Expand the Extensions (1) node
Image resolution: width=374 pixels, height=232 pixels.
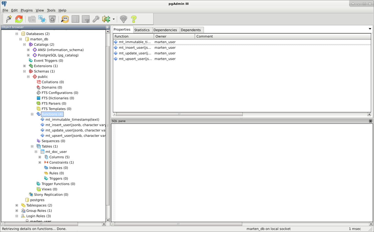point(25,66)
